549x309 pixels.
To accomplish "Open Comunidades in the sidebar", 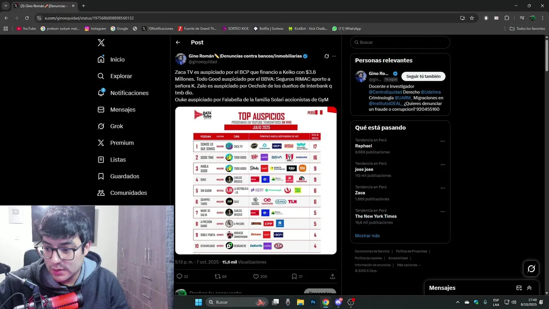I will 122,193.
